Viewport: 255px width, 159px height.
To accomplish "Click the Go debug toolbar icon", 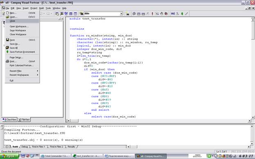I will 157,14.
